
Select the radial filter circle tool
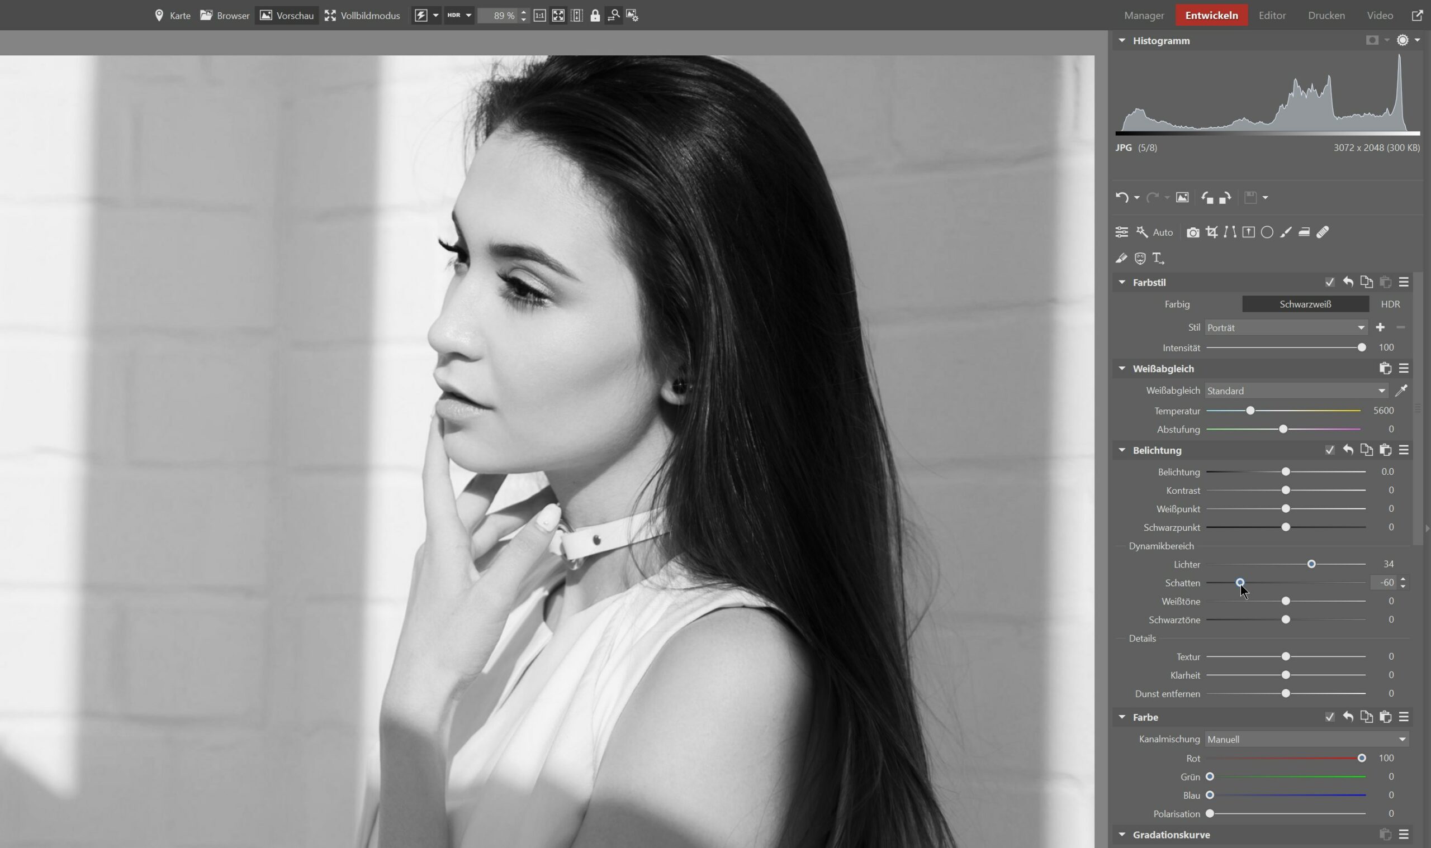pos(1267,232)
